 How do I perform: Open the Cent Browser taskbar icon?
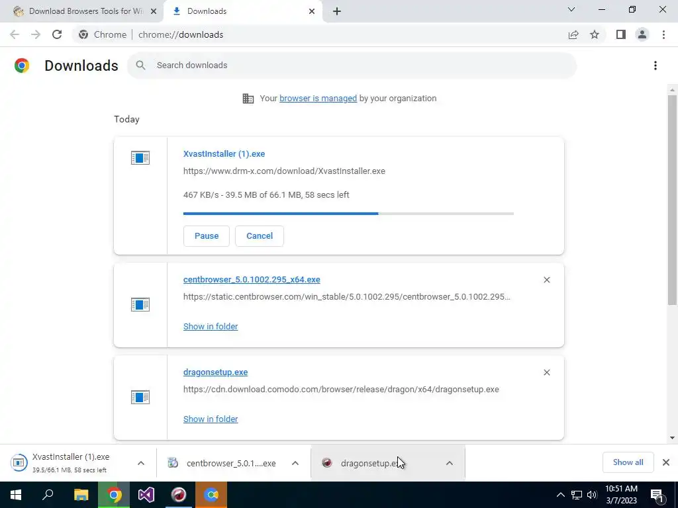(x=211, y=495)
